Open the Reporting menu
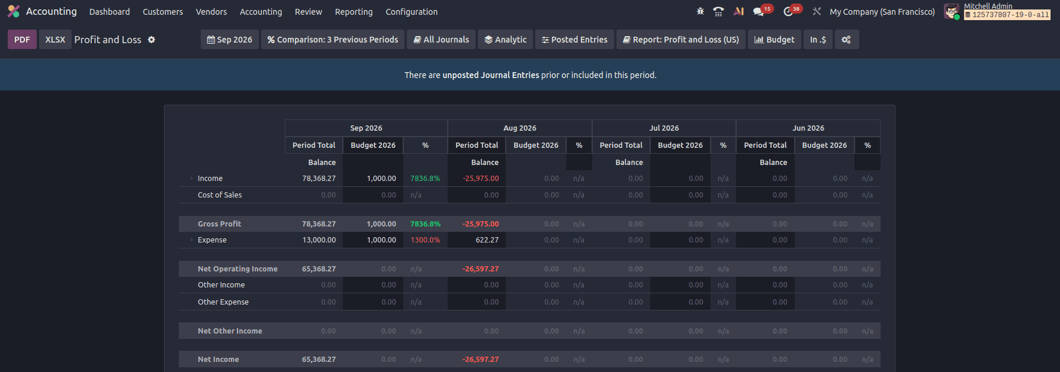Viewport: 1060px width, 372px height. point(354,12)
